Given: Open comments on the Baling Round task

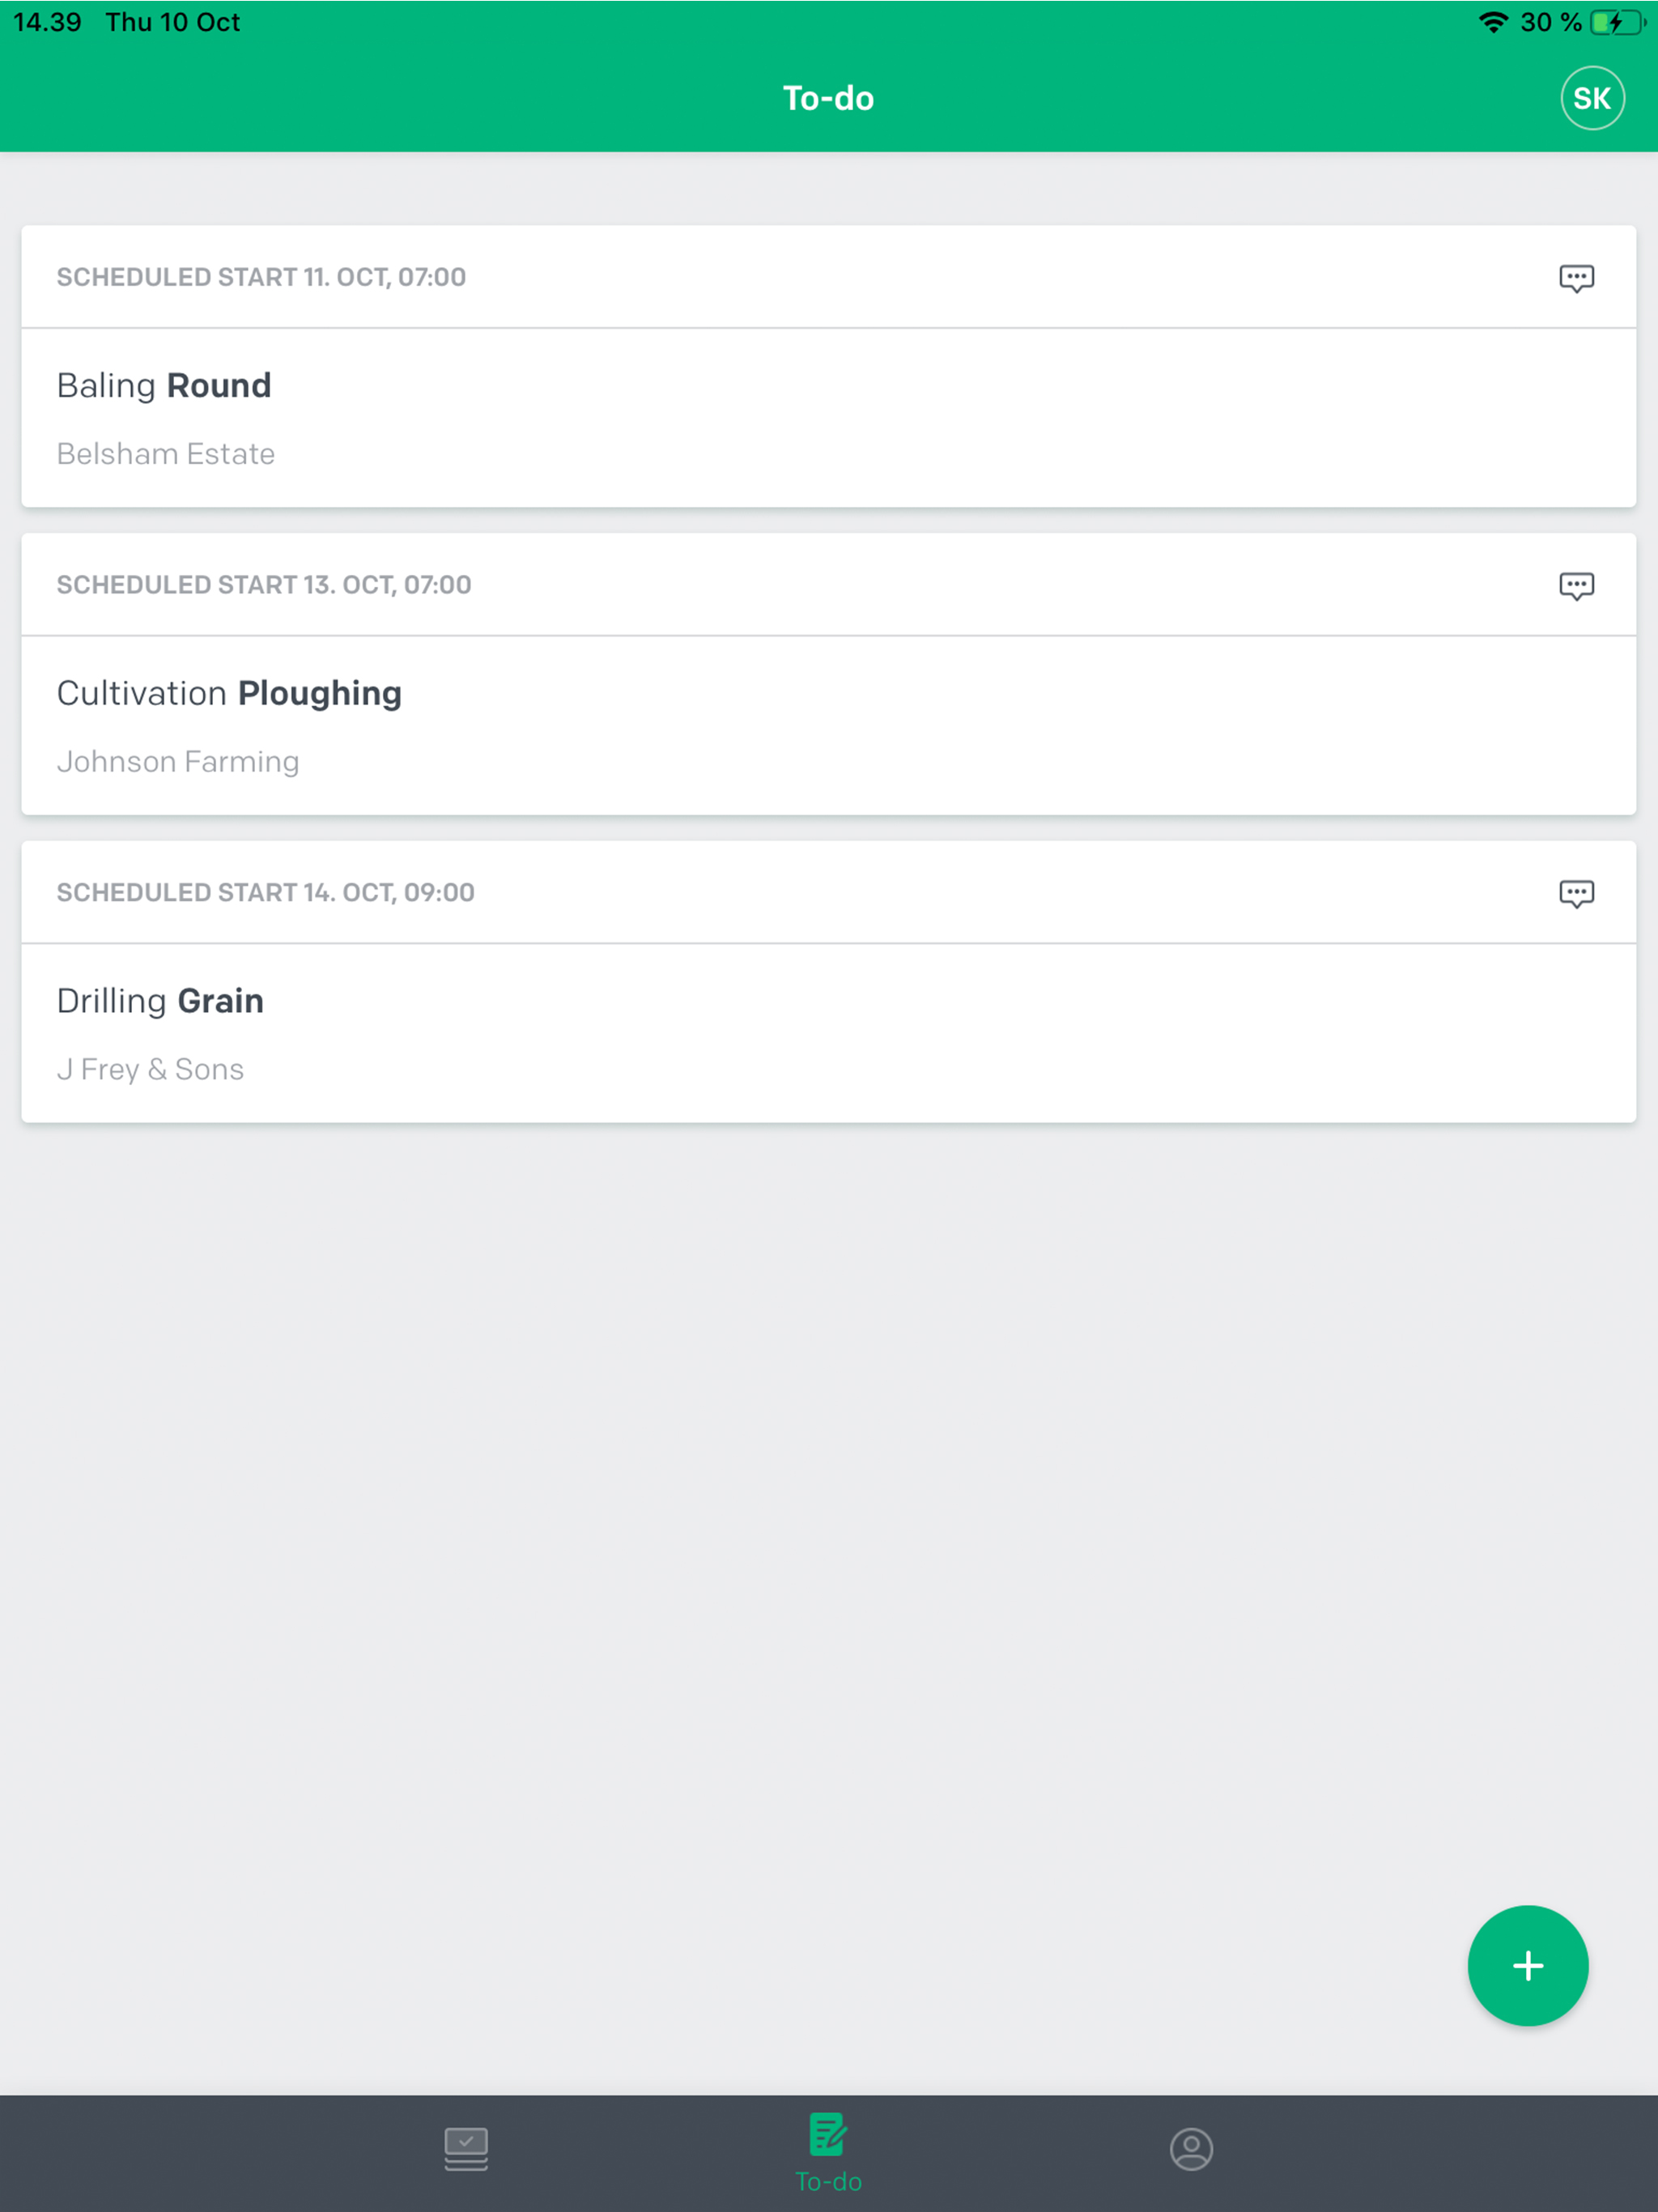Looking at the screenshot, I should click(x=1576, y=278).
